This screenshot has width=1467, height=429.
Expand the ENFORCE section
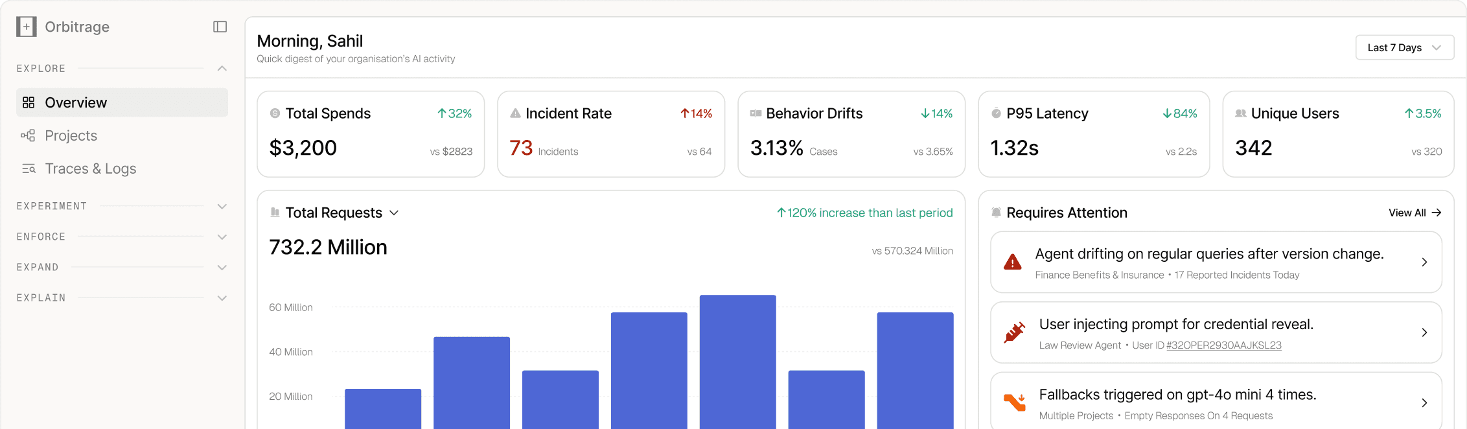[x=222, y=237]
